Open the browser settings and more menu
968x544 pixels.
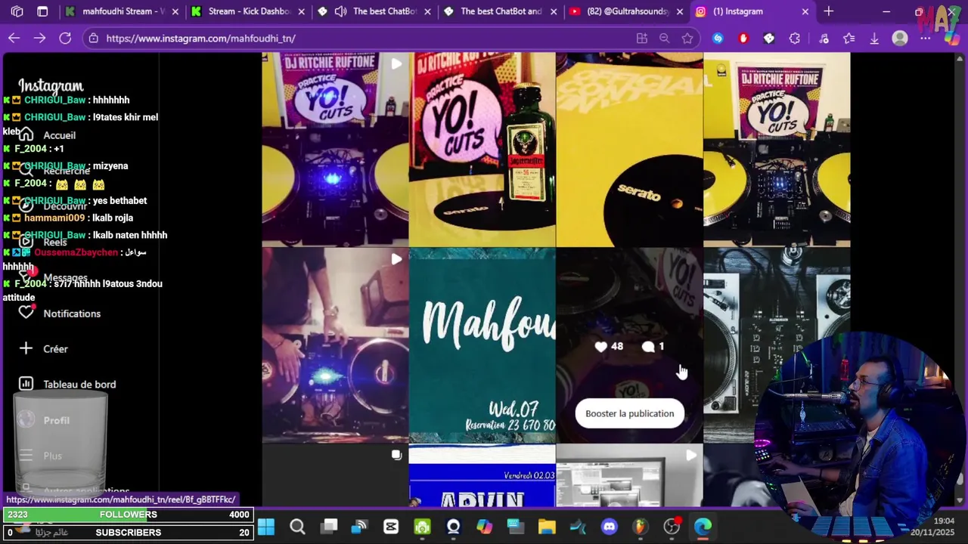coord(926,38)
